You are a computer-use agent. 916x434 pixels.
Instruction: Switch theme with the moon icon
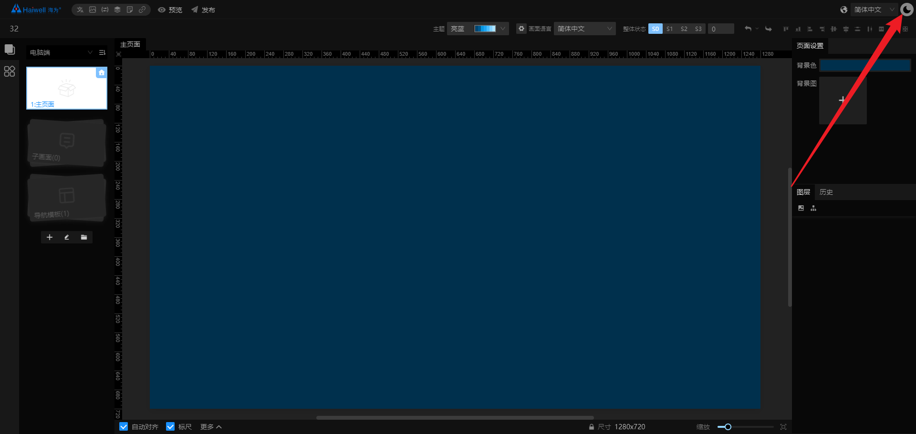click(x=907, y=10)
